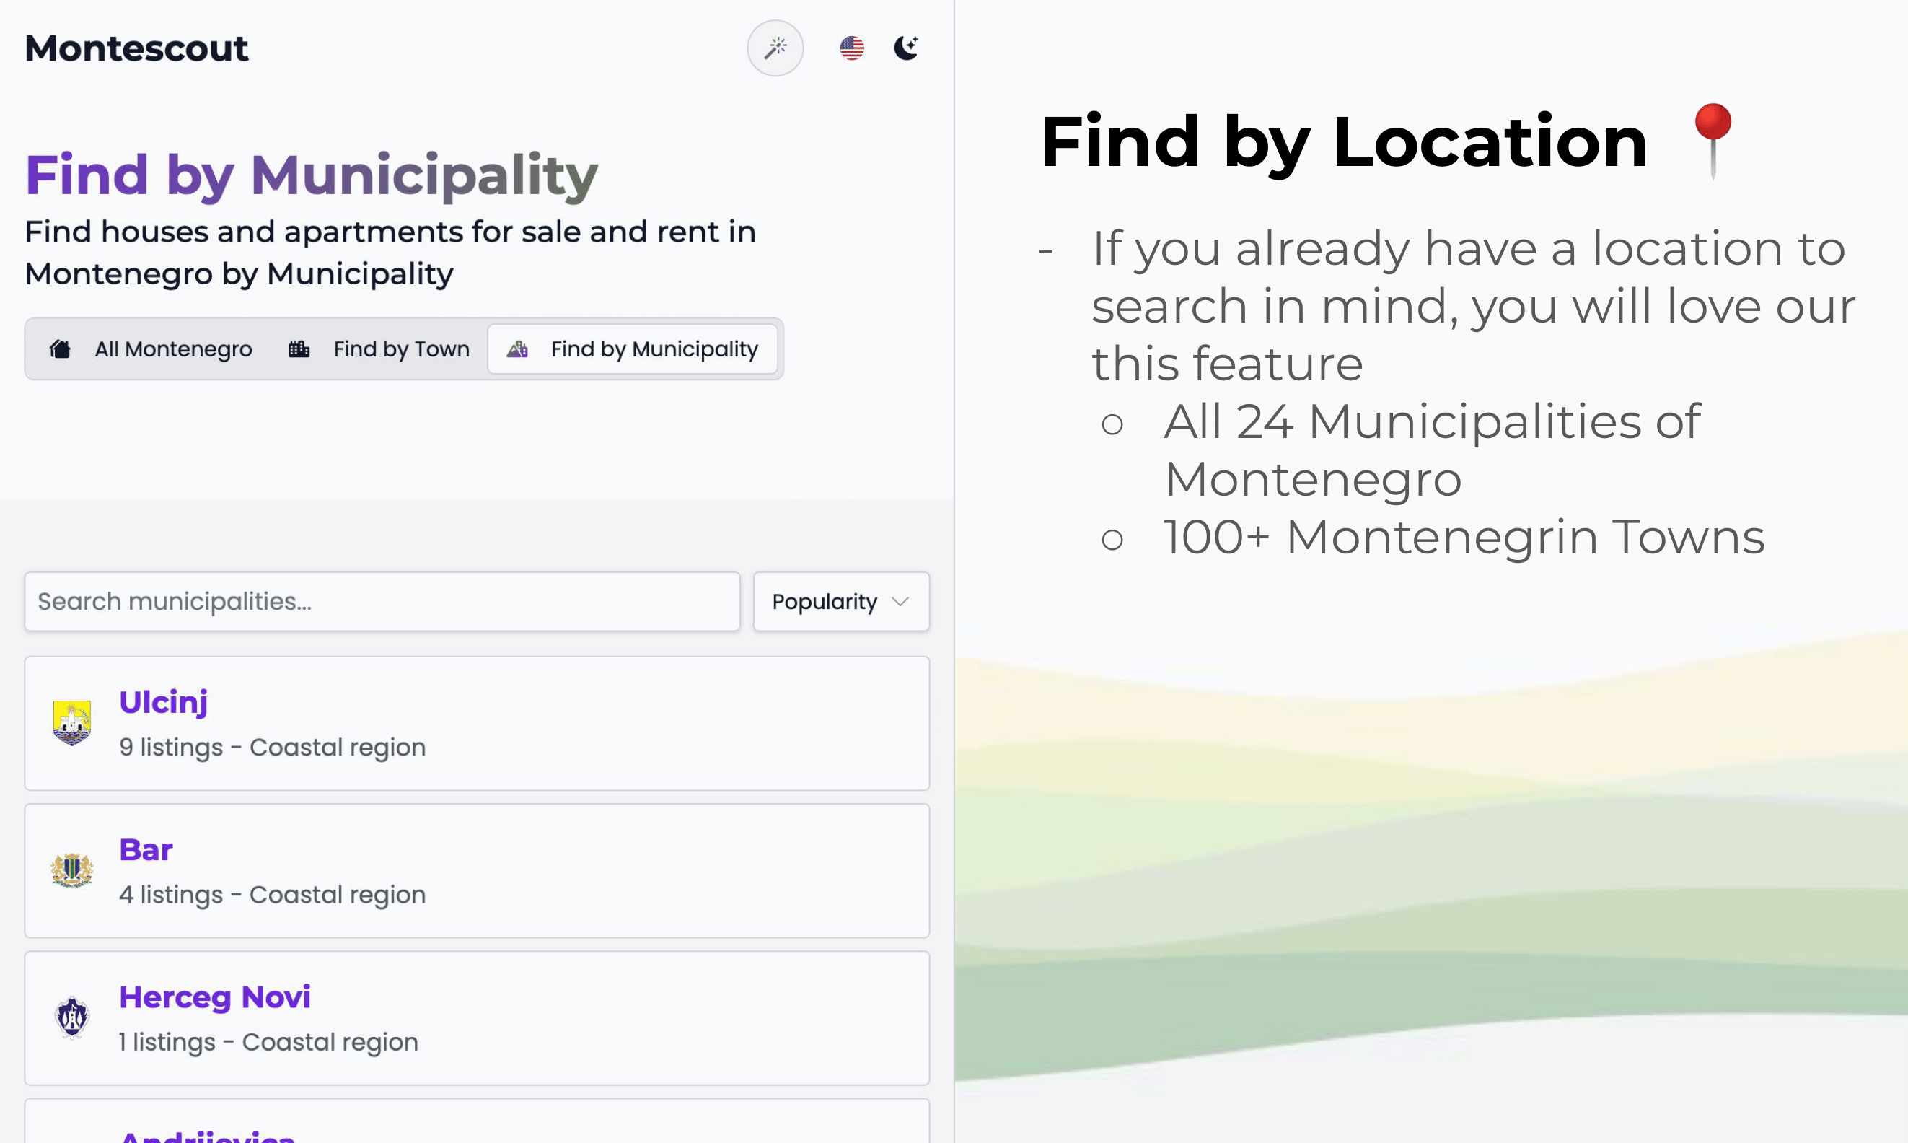The height and width of the screenshot is (1143, 1908).
Task: Click '1 listings - Coastal region' text
Action: (x=269, y=1041)
